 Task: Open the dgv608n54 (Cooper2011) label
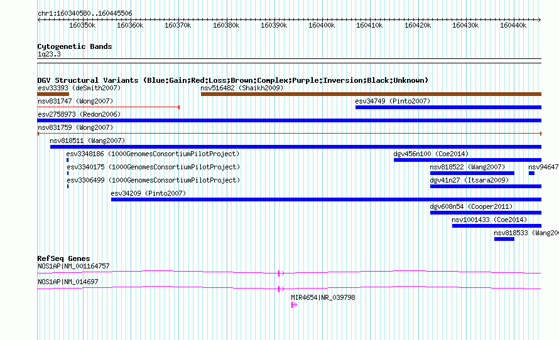(x=471, y=206)
